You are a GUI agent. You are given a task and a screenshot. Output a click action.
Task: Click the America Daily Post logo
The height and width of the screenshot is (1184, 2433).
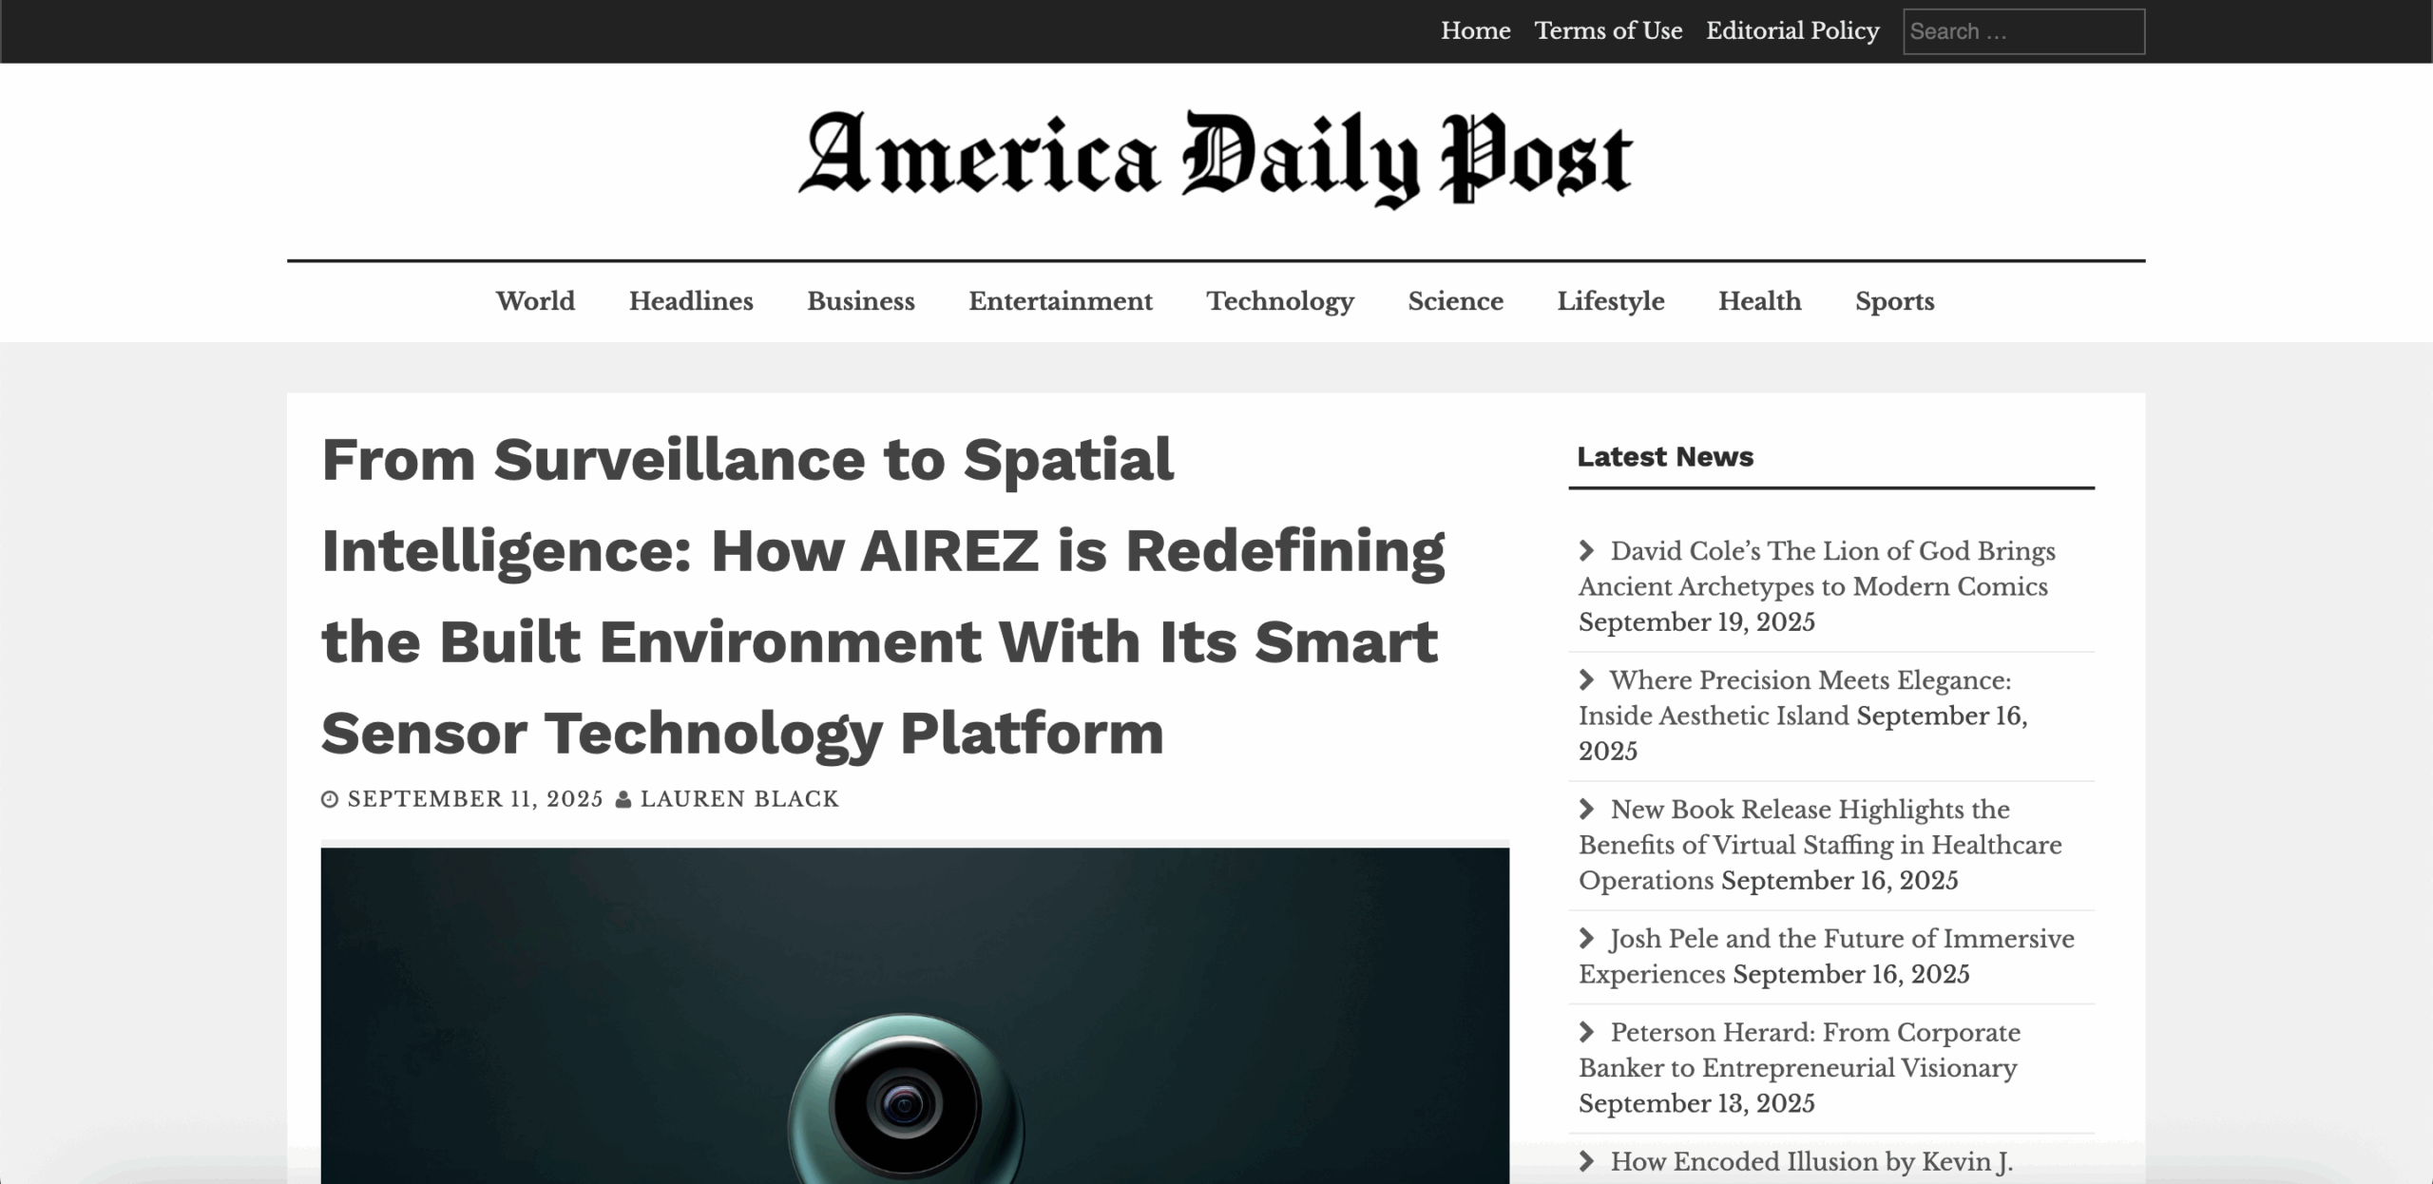(1216, 157)
